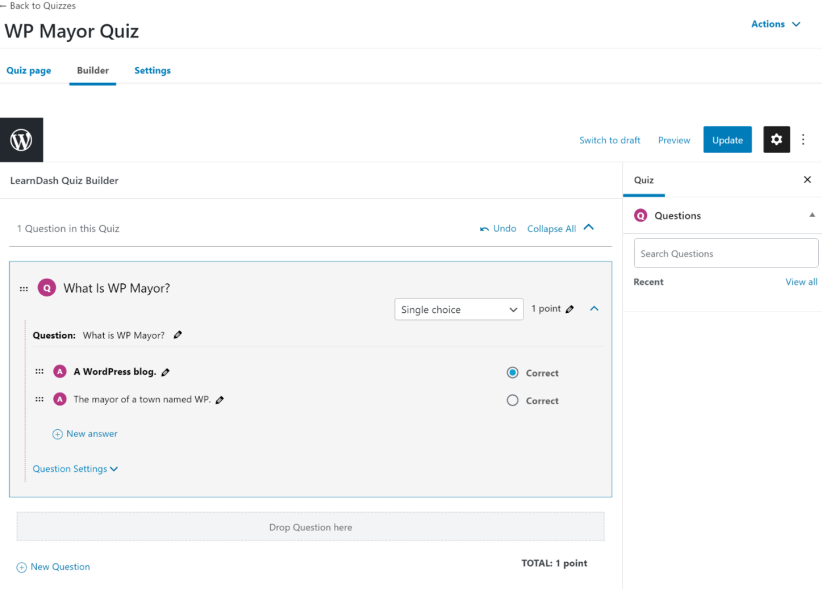Viewport: 822px width, 589px height.
Task: Click drag handle of A WordPress blog answer
Action: (x=39, y=371)
